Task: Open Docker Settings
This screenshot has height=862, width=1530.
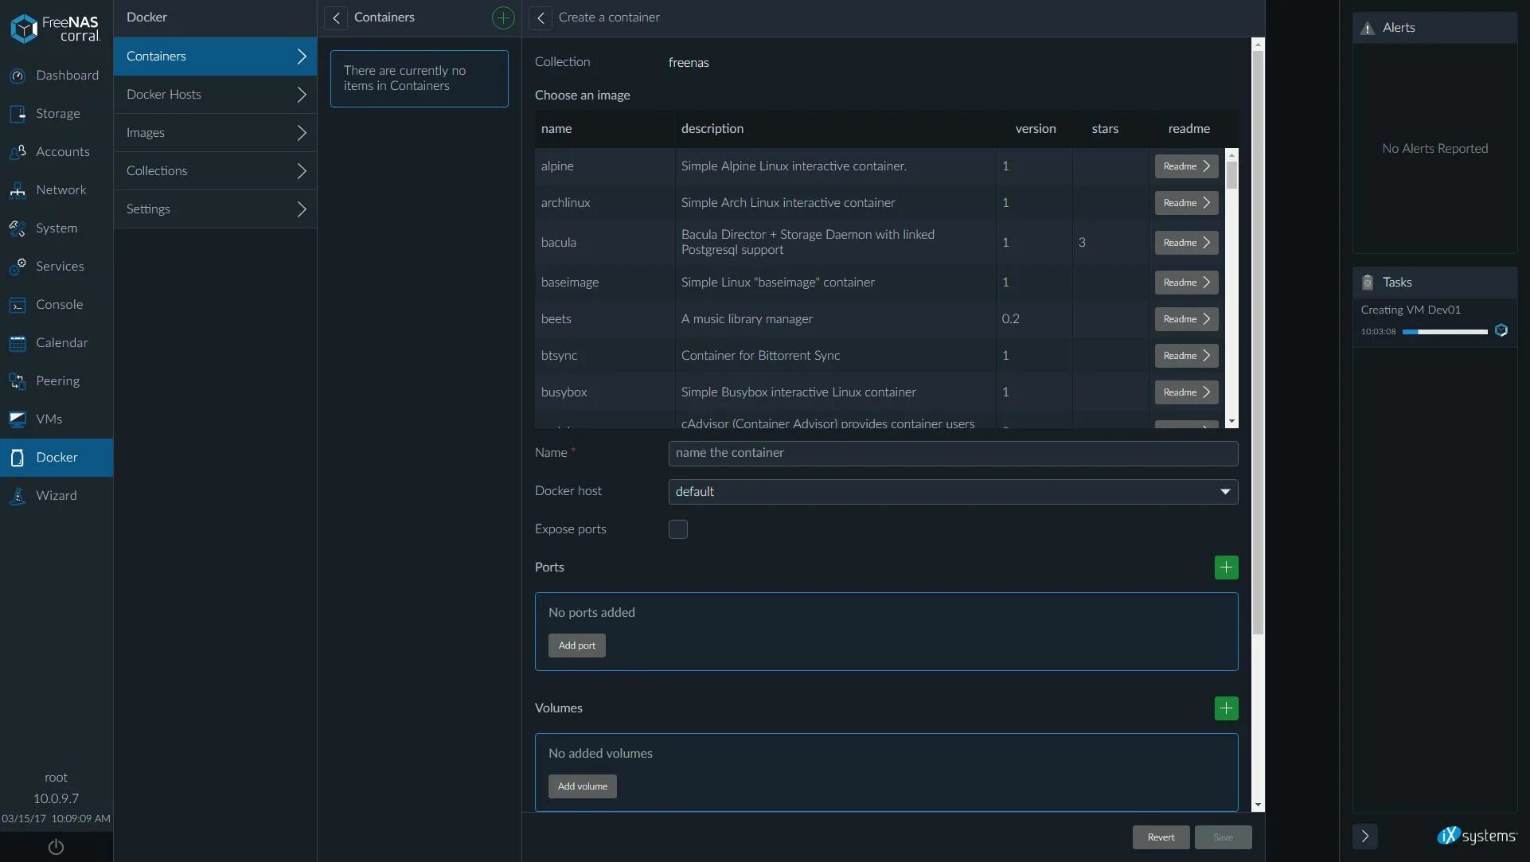Action: (215, 209)
